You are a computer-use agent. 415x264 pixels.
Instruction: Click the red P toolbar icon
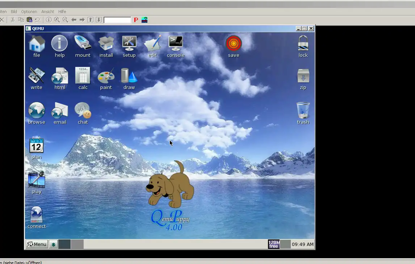[x=136, y=20]
